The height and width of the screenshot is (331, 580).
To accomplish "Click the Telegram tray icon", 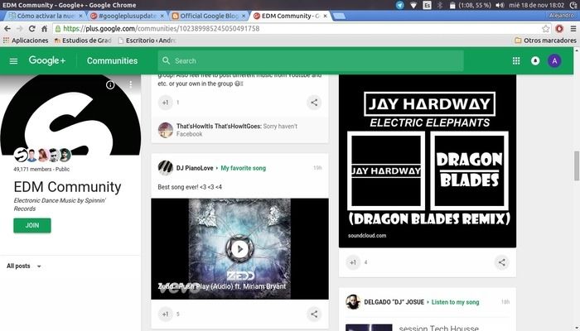I will pyautogui.click(x=400, y=5).
